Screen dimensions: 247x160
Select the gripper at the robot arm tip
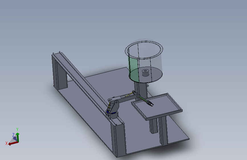coord(150,104)
